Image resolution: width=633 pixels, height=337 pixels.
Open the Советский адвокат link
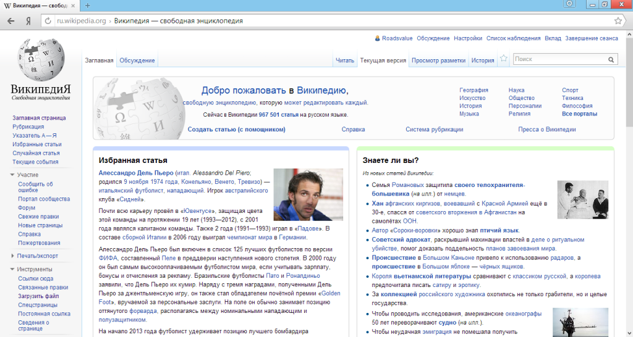point(401,240)
